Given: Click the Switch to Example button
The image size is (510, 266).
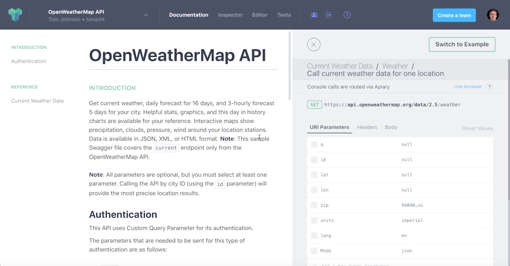Looking at the screenshot, I should 462,44.
